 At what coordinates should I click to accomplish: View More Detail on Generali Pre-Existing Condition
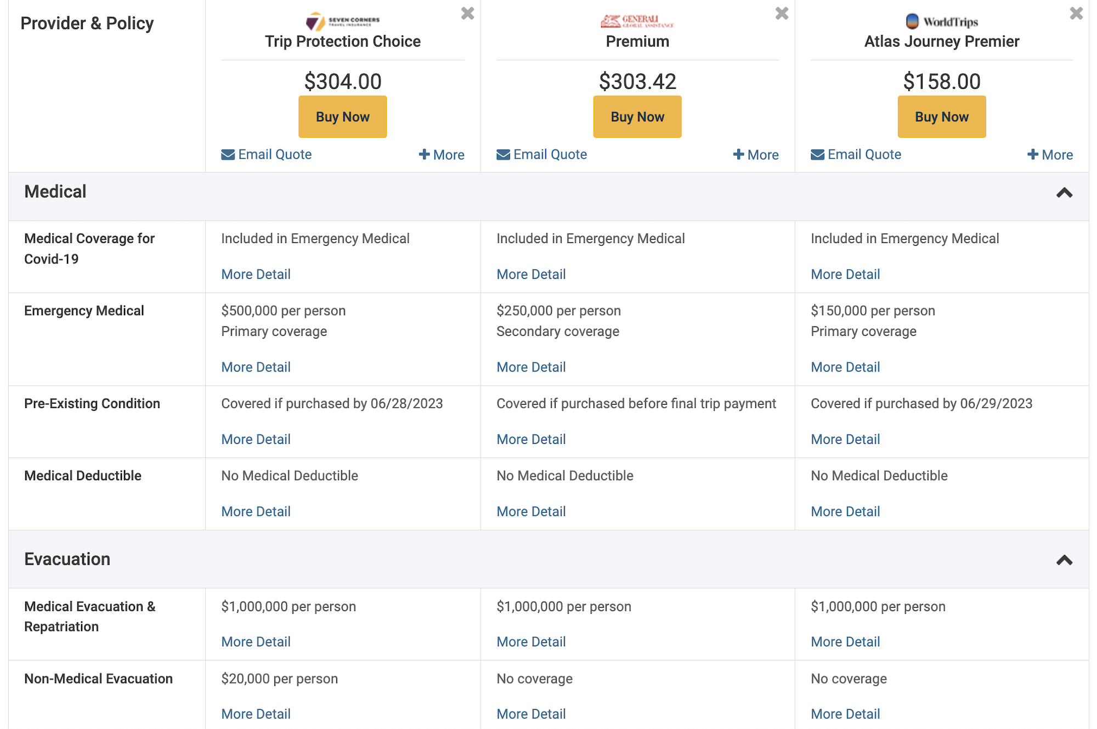point(531,439)
